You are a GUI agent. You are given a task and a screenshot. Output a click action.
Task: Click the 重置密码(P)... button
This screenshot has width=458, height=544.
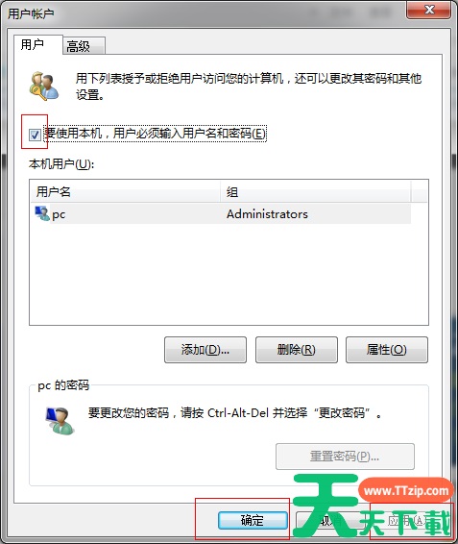345,457
